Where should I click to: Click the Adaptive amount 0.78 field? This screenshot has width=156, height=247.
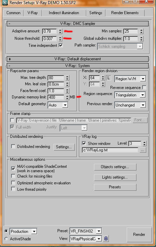tap(49, 31)
